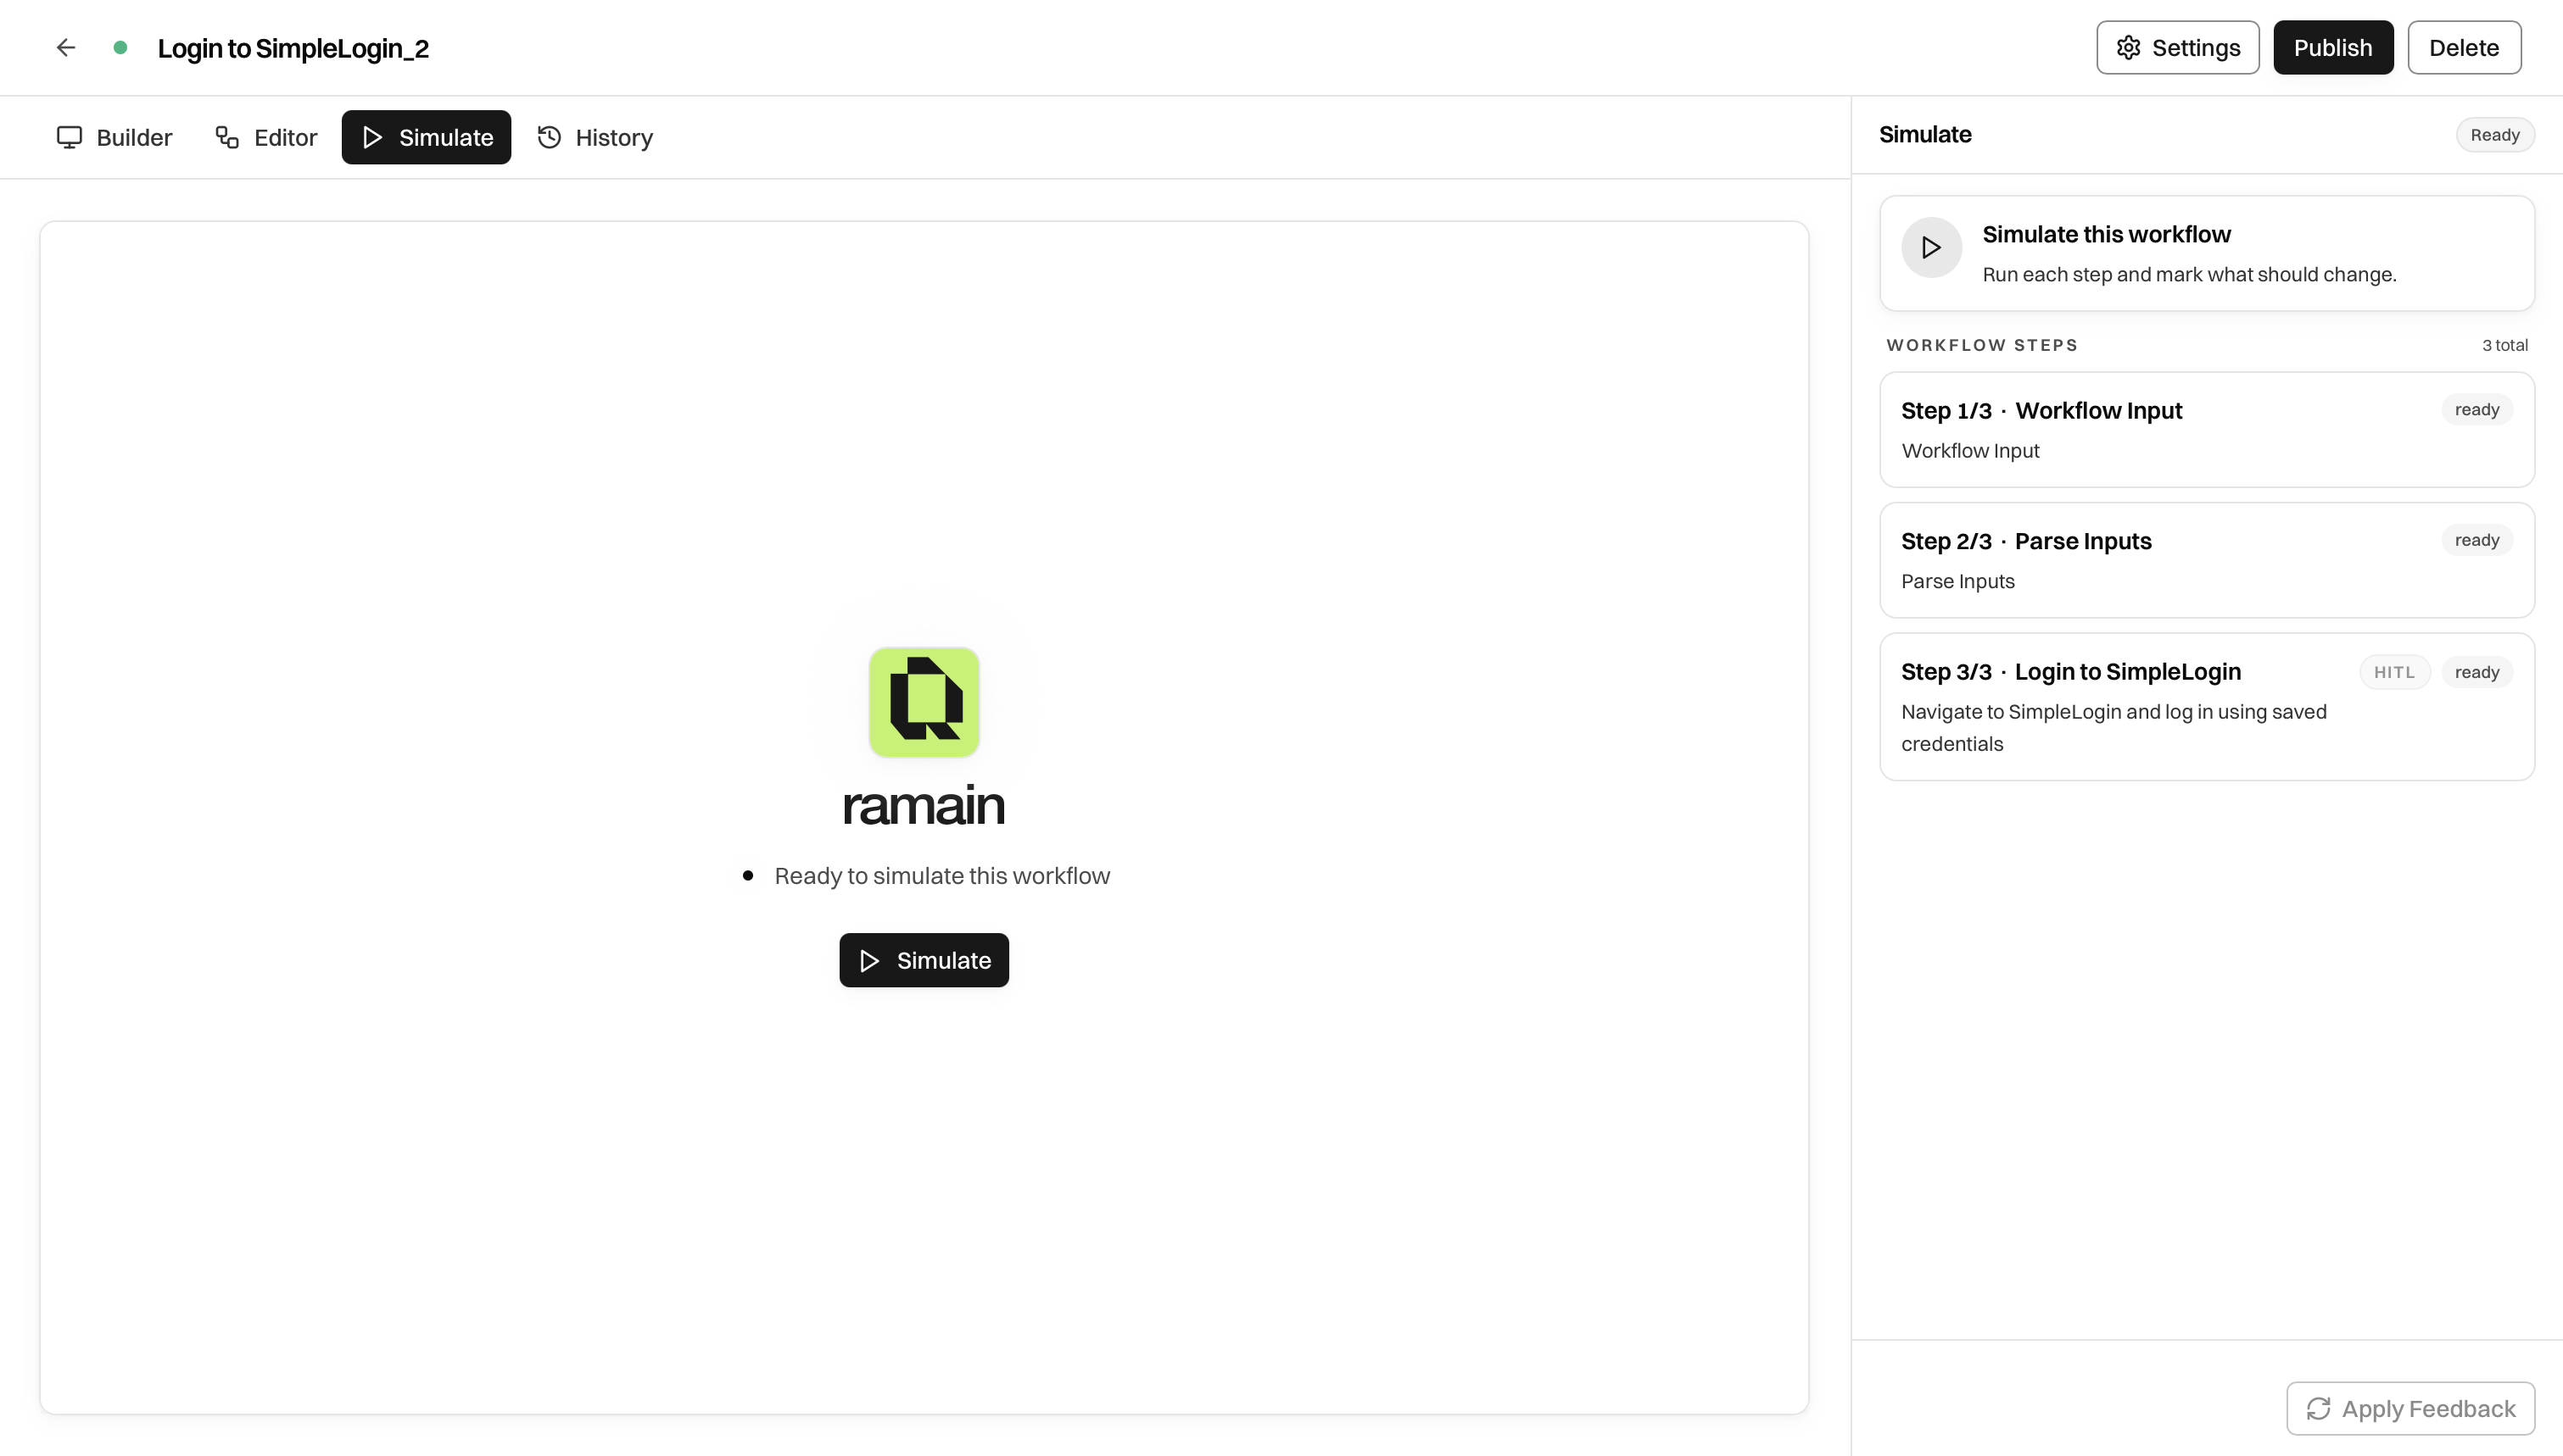2563x1456 pixels.
Task: Click the workflow title Login to SimpleLogin_2
Action: pyautogui.click(x=293, y=48)
